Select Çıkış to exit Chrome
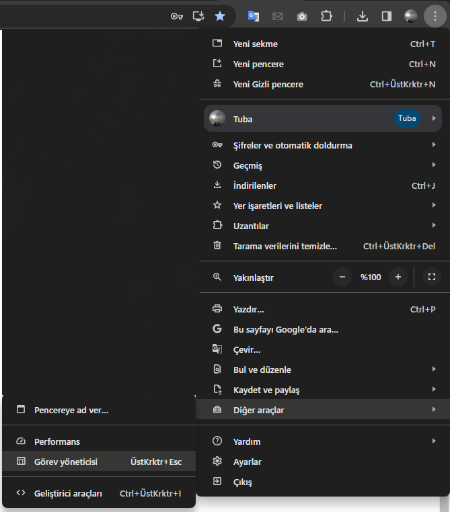The width and height of the screenshot is (450, 512). pos(323,482)
